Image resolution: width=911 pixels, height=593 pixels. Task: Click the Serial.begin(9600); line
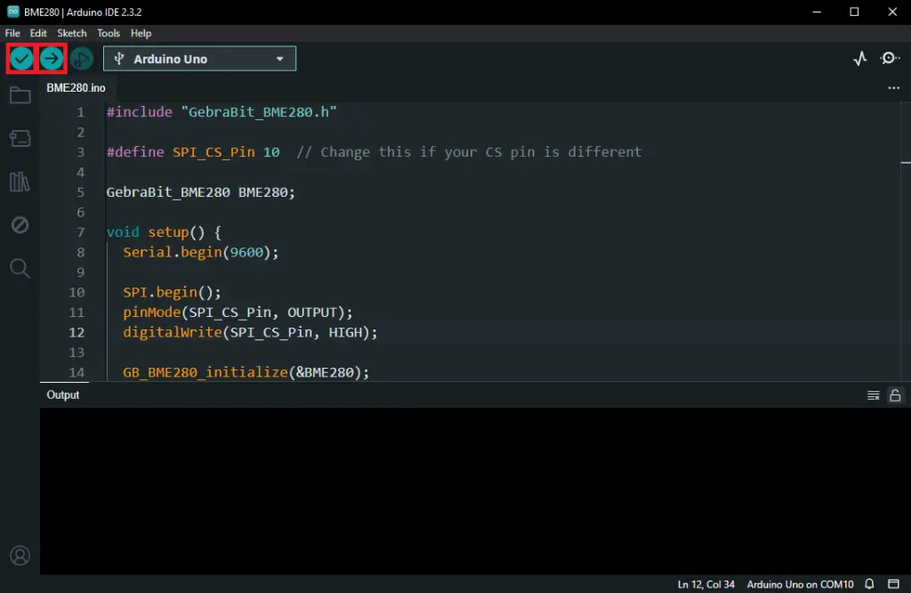coord(200,252)
